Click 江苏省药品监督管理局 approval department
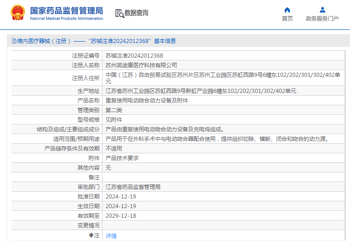Viewport: 350px width, 242px height. [133, 187]
